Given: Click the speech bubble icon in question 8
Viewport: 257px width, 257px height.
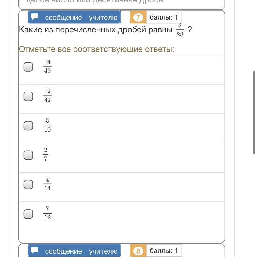Looking at the screenshot, I should [35, 250].
